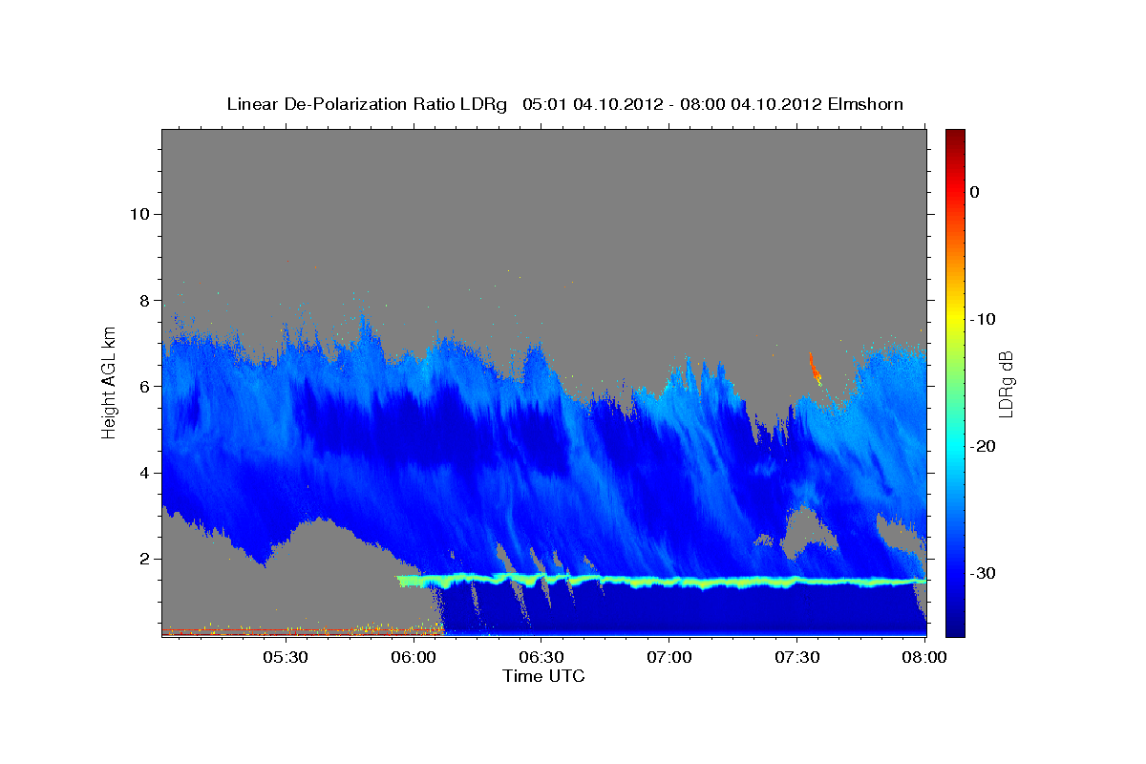
Task: Click the 'LDRg dB' colorbar label
Action: click(1006, 383)
